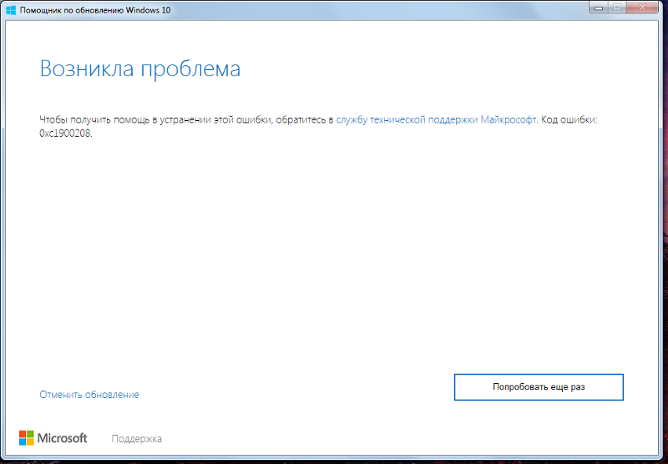Open the 'Поддержка' link in footer
The width and height of the screenshot is (668, 464).
click(x=136, y=438)
